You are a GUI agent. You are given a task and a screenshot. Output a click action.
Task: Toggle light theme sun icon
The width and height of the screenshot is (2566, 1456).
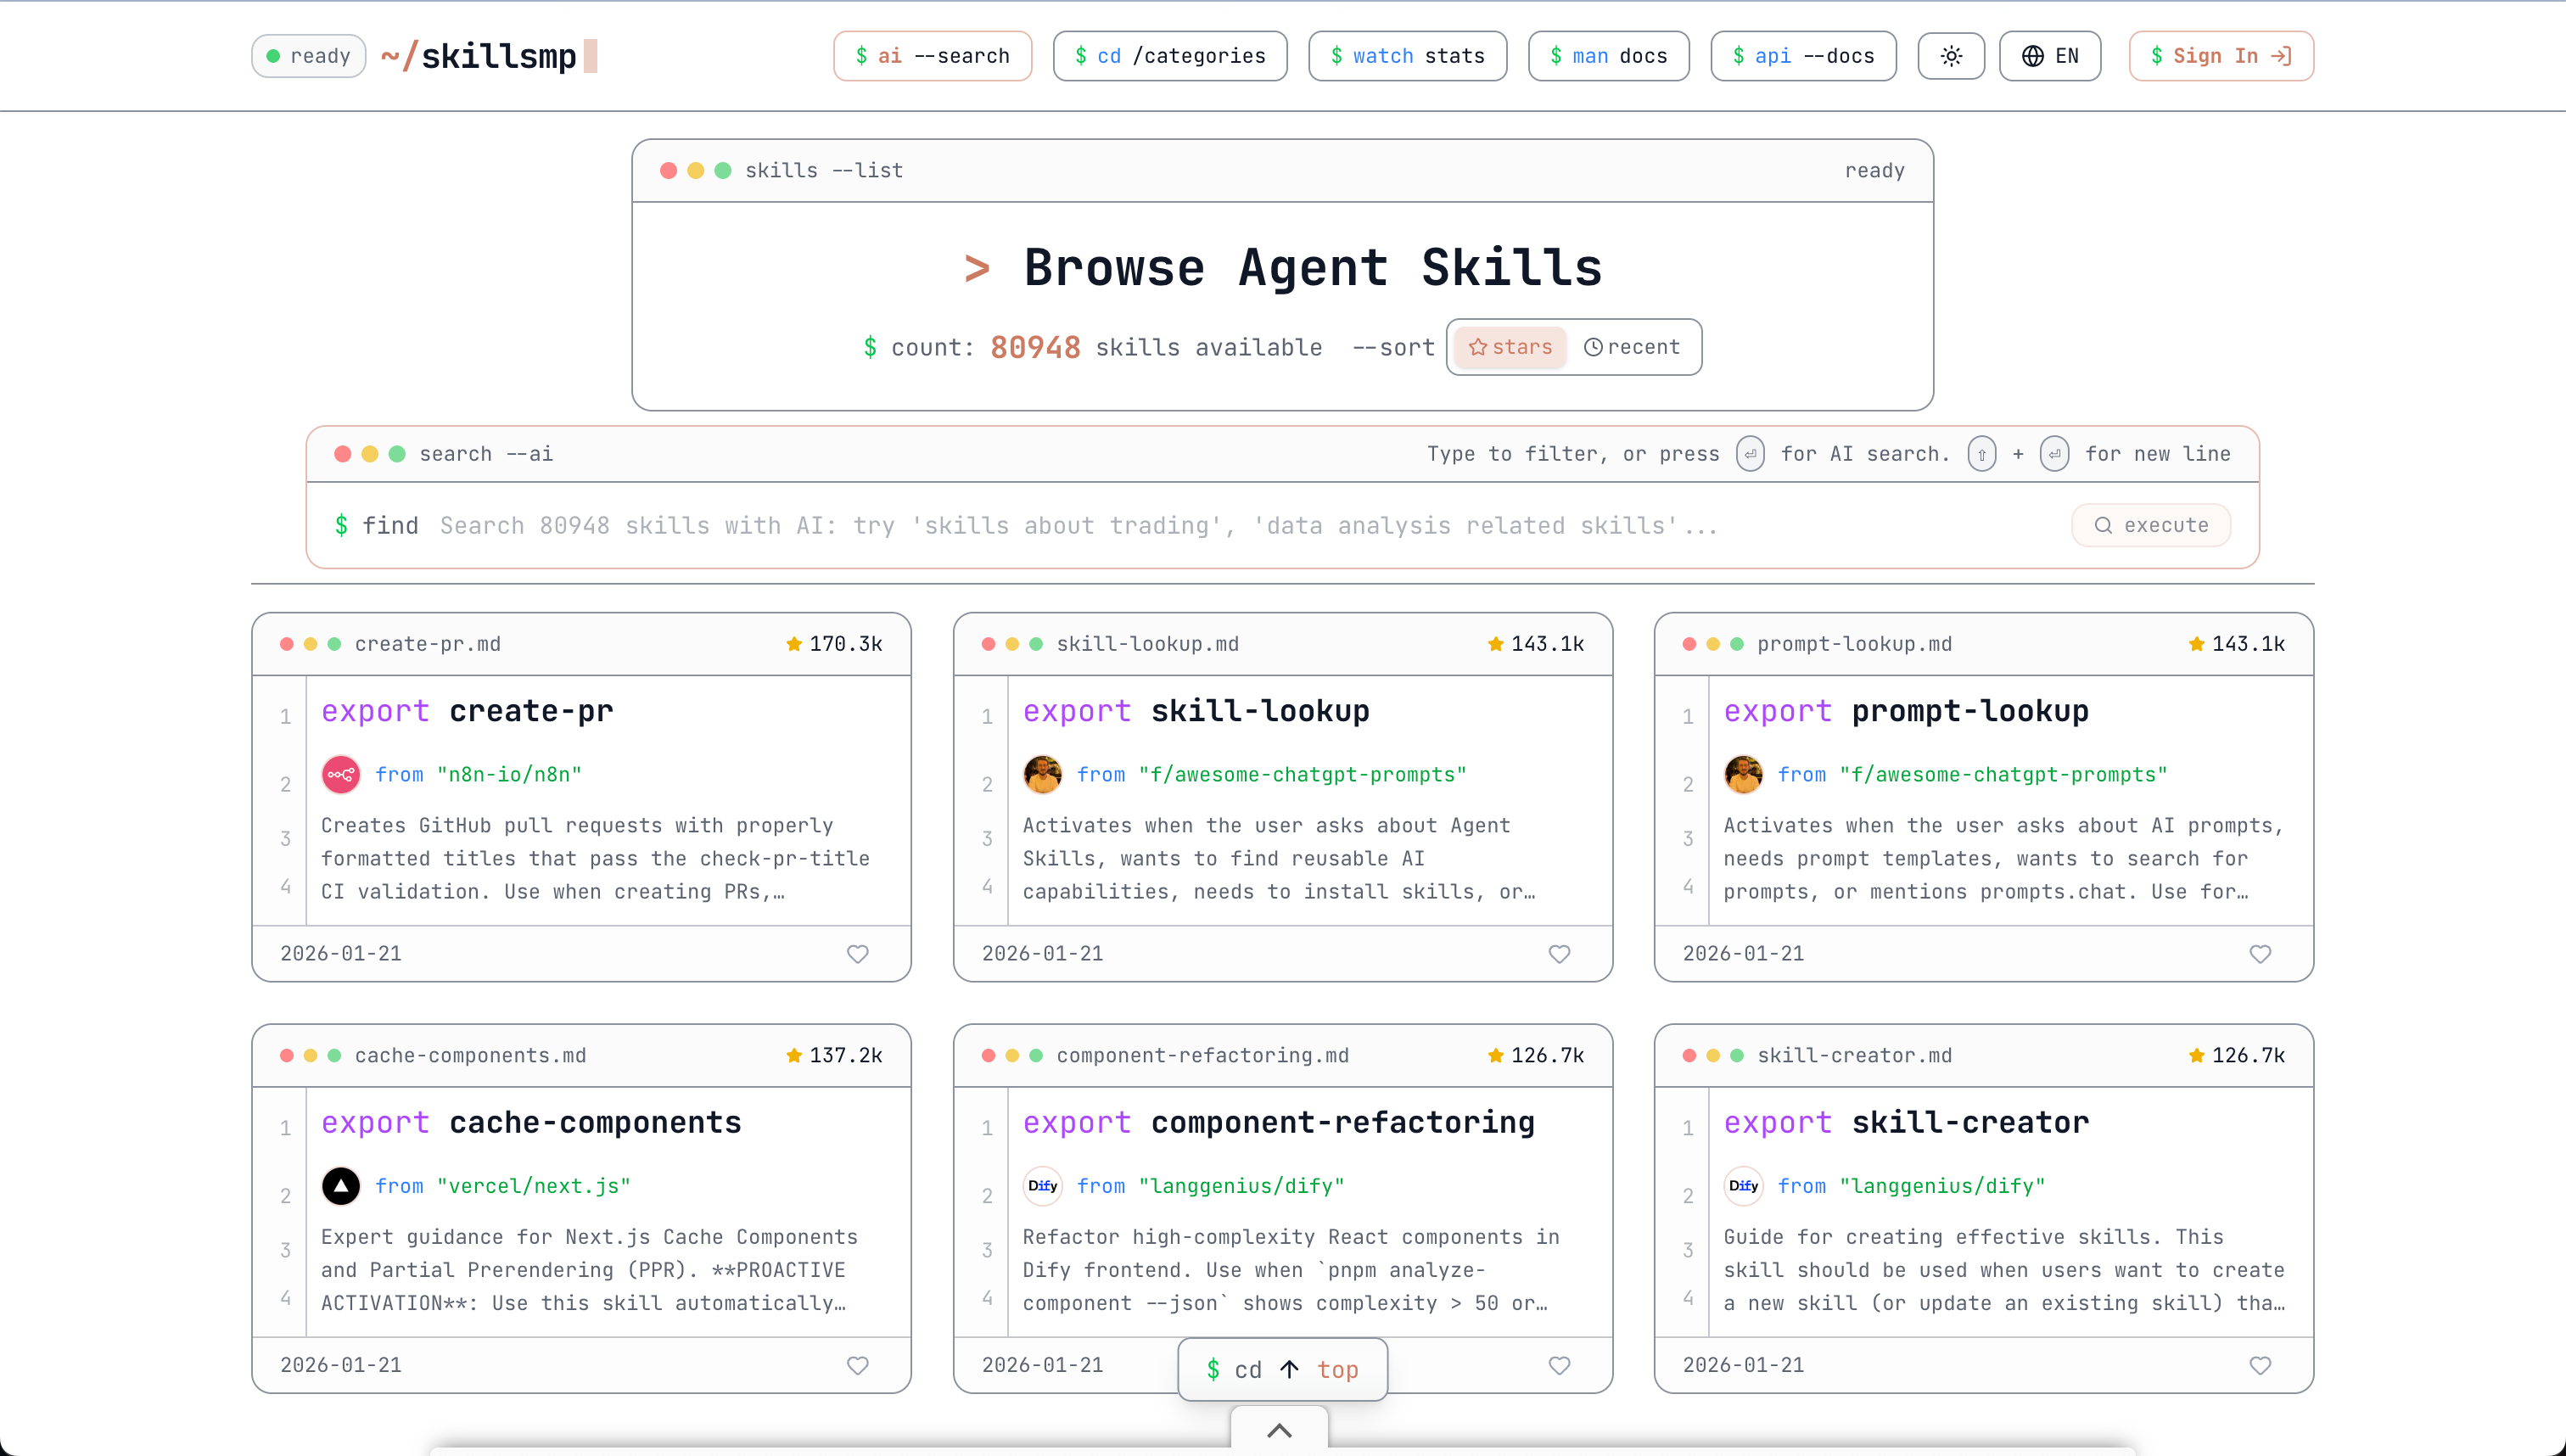[1950, 56]
